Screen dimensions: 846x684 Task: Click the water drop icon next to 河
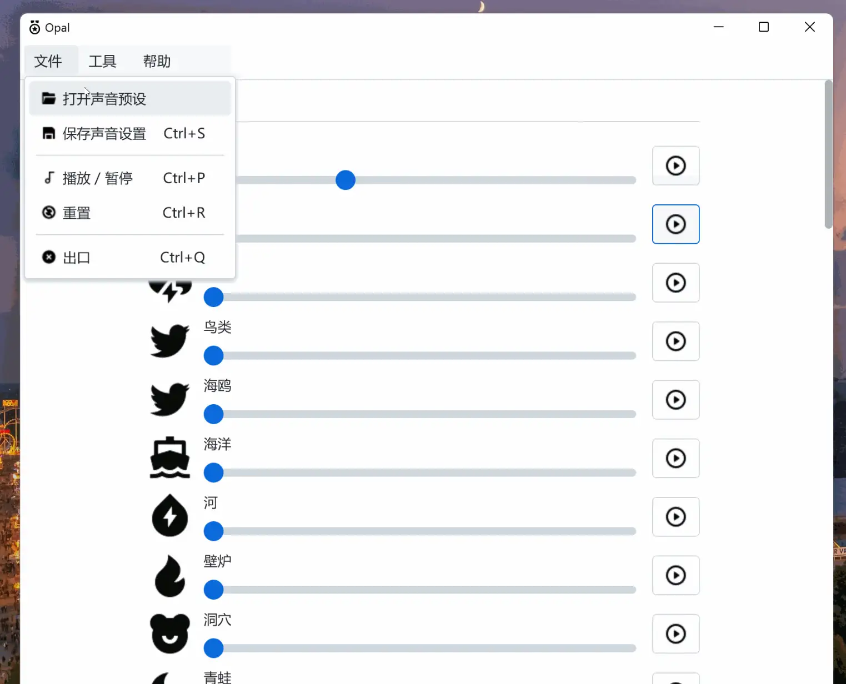pyautogui.click(x=170, y=516)
